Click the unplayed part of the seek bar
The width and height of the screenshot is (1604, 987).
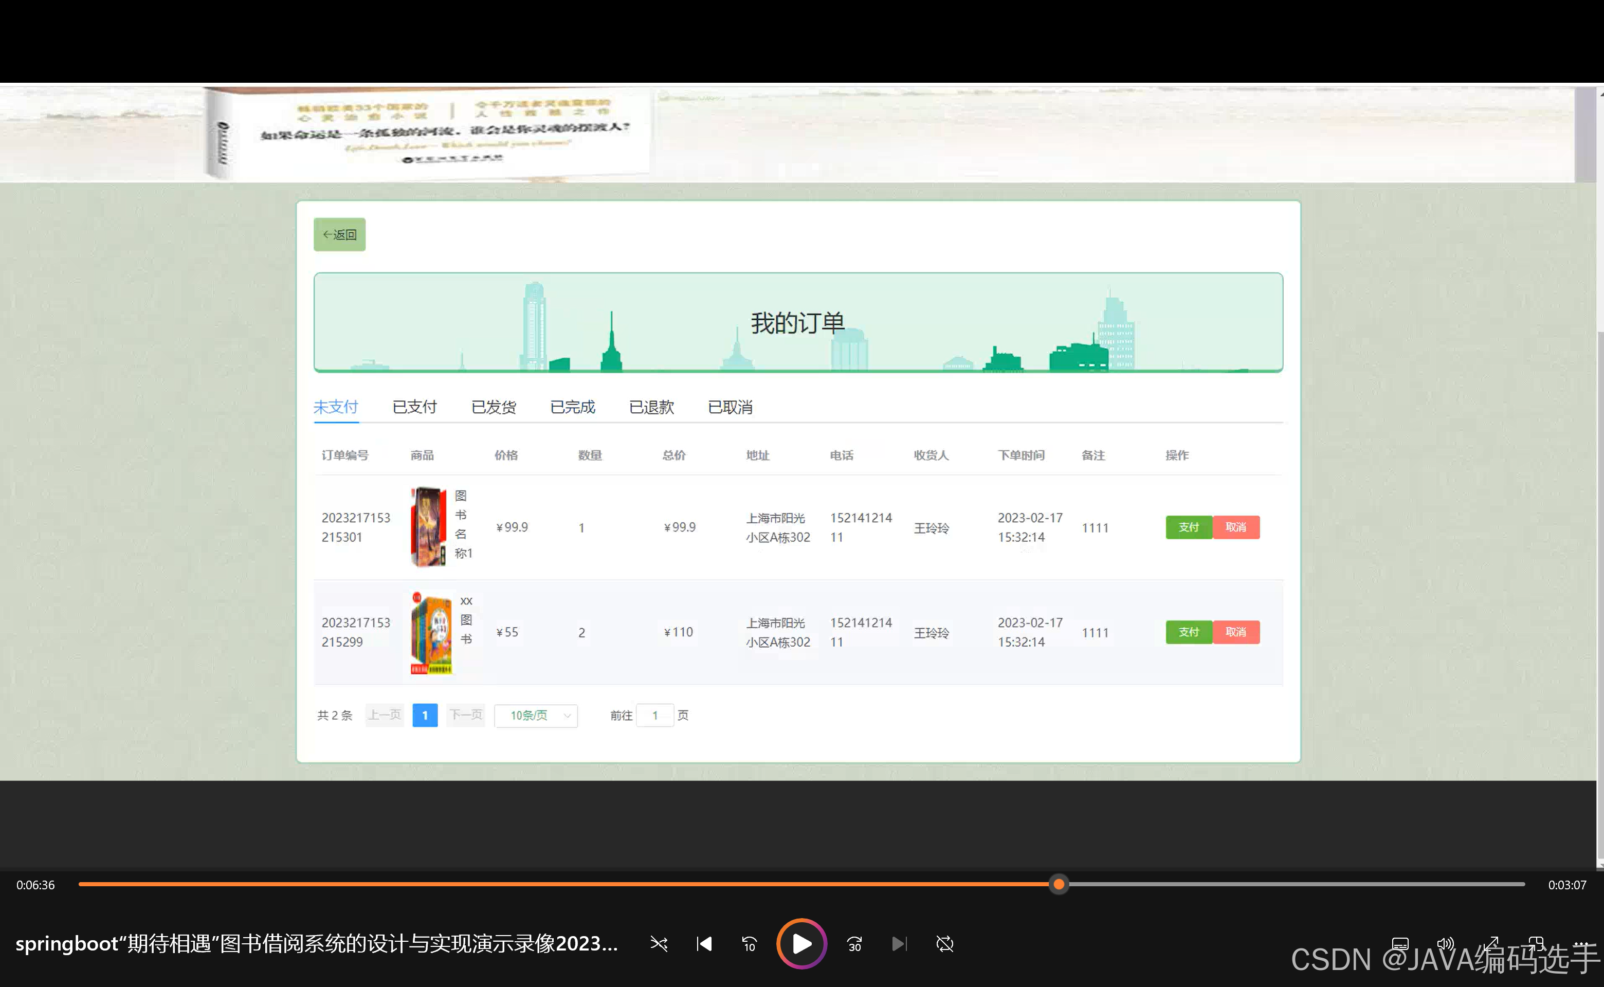pos(1297,885)
